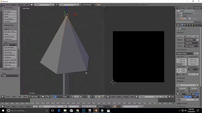Click the Audio render button
Screen dimensions: 202x113
point(195,36)
